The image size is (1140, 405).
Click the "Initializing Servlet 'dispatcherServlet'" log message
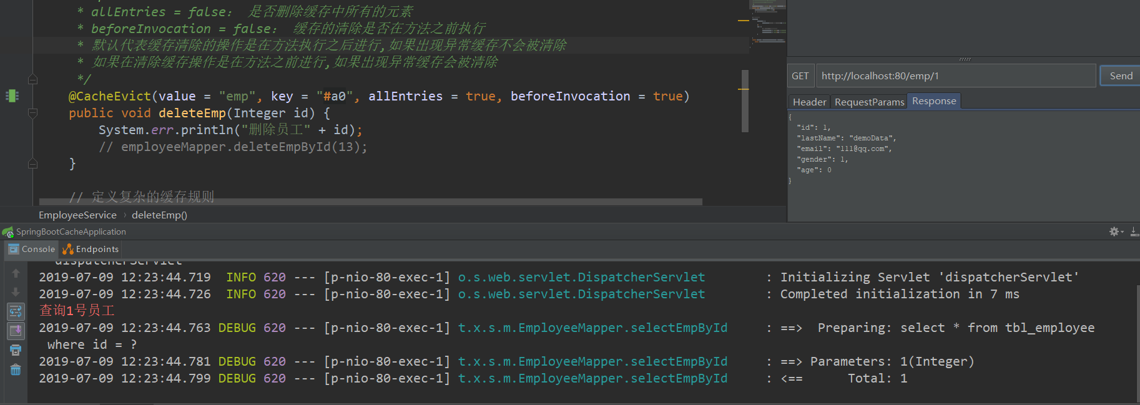point(930,277)
